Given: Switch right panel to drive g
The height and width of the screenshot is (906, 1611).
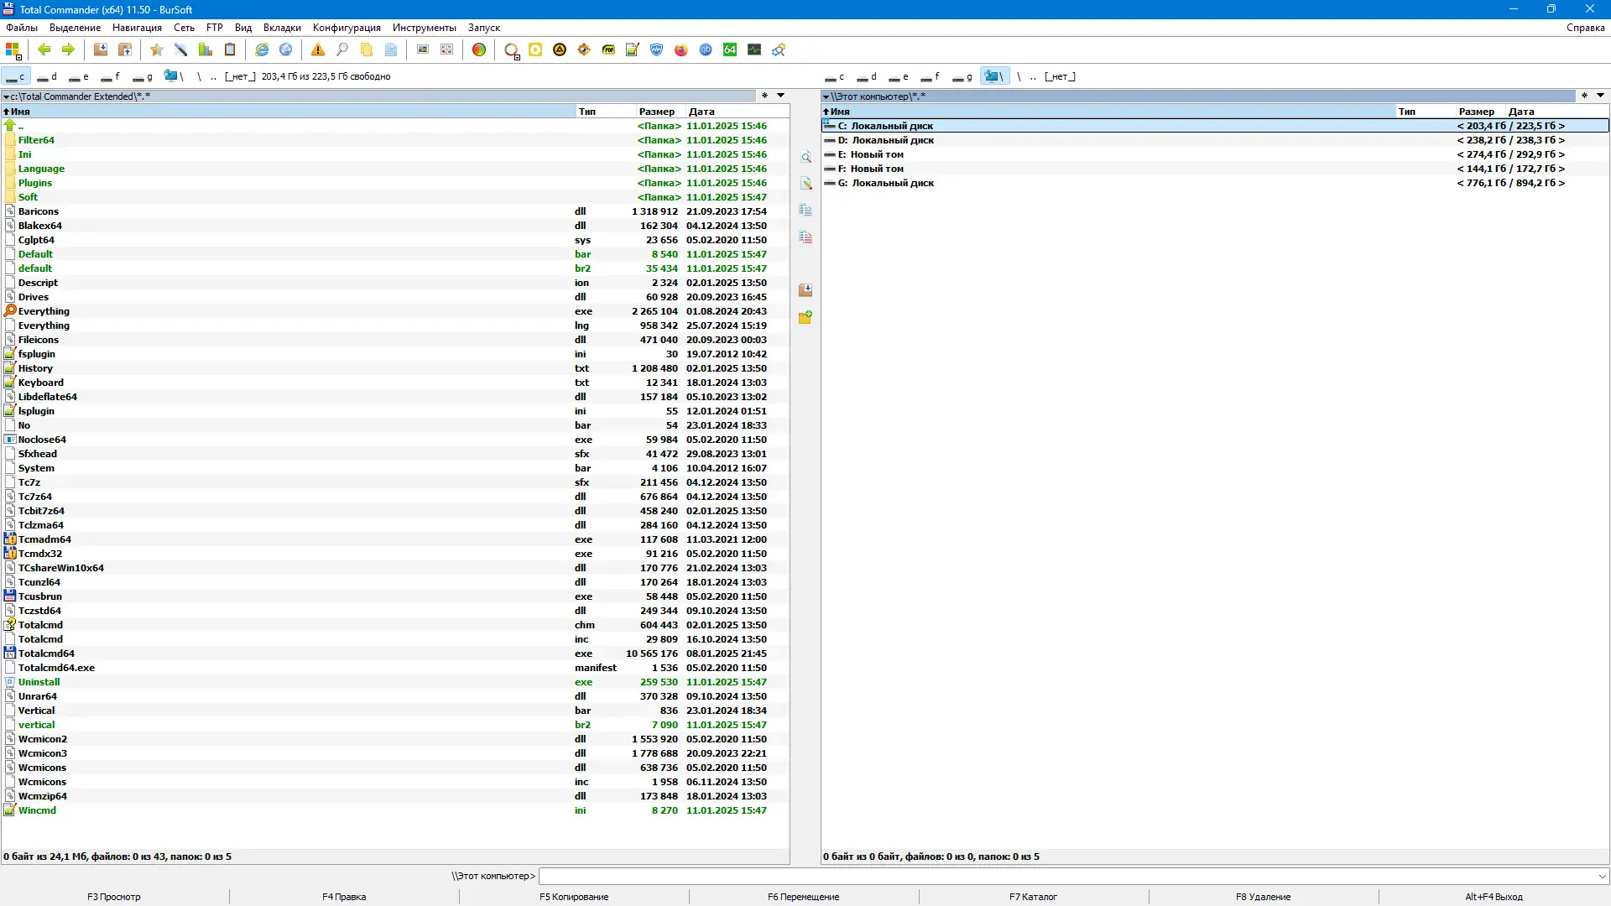Looking at the screenshot, I should (x=962, y=76).
